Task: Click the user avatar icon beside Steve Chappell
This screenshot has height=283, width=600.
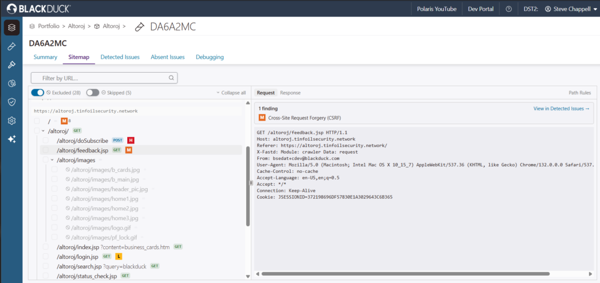Action: click(548, 9)
